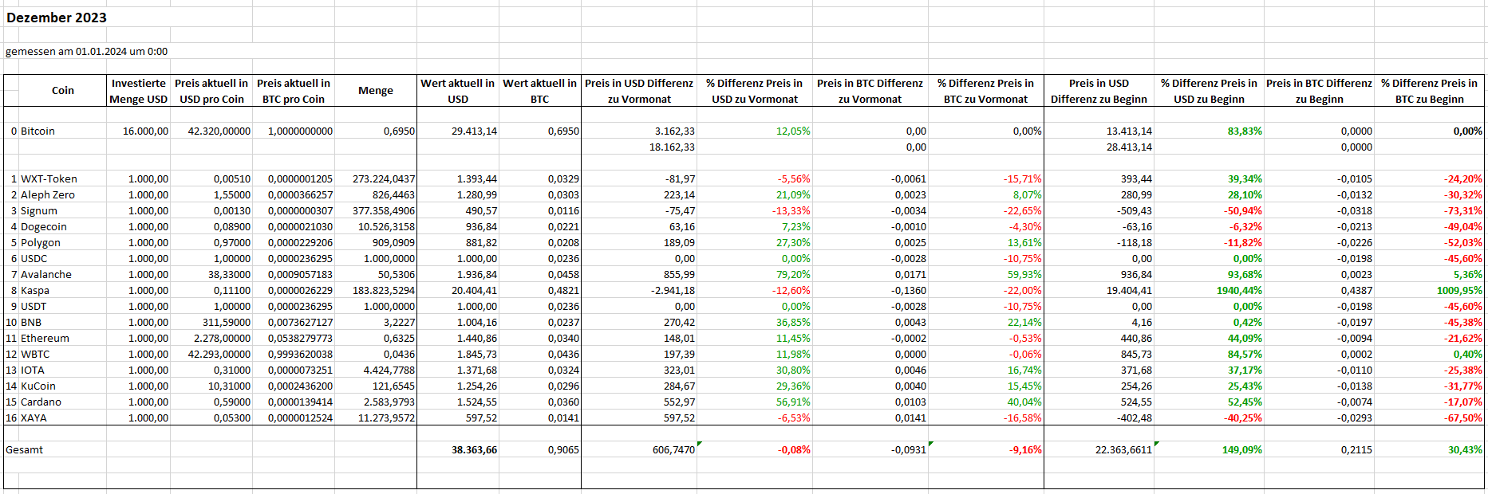Click '% Differenz Preis in USD zu Beginn' header

pos(1209,91)
